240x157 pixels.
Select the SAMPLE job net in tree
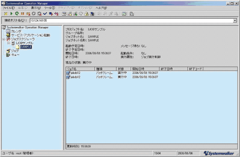point(26,47)
